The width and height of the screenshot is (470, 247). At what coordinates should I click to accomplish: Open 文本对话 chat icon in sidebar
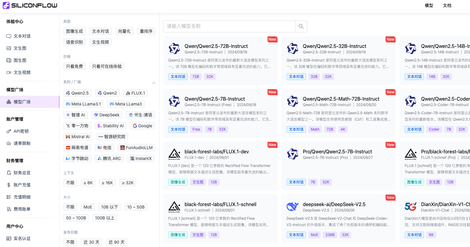(x=9, y=36)
